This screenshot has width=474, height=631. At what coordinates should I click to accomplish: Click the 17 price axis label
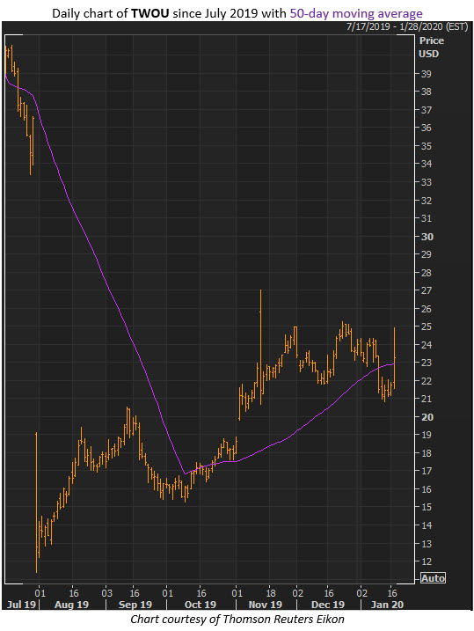coord(427,471)
